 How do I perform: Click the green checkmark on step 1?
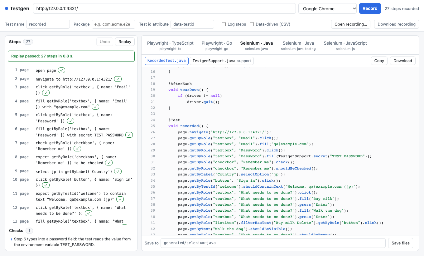[x=62, y=71]
